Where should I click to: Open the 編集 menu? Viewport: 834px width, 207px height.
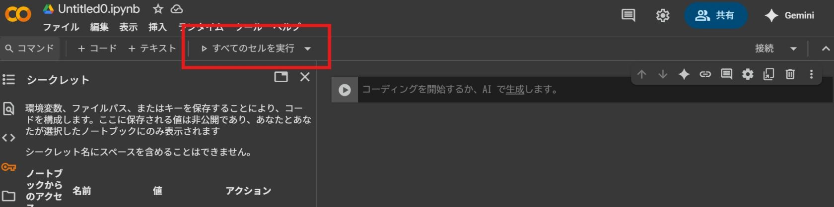pyautogui.click(x=99, y=27)
